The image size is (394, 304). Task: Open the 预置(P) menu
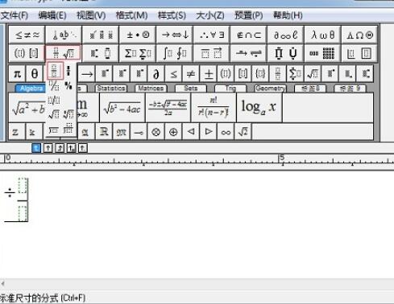(x=249, y=15)
